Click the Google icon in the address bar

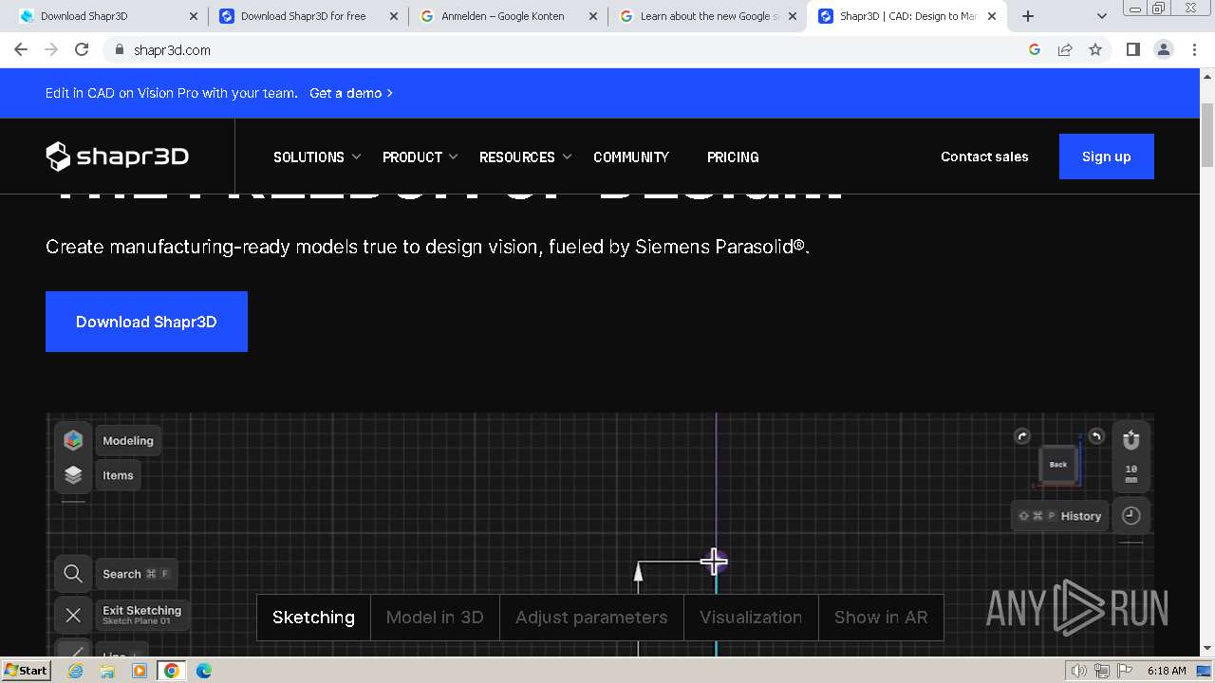pos(1035,49)
